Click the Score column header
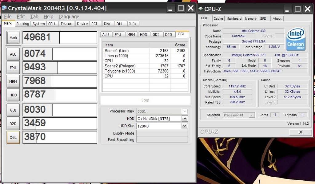 179,45
